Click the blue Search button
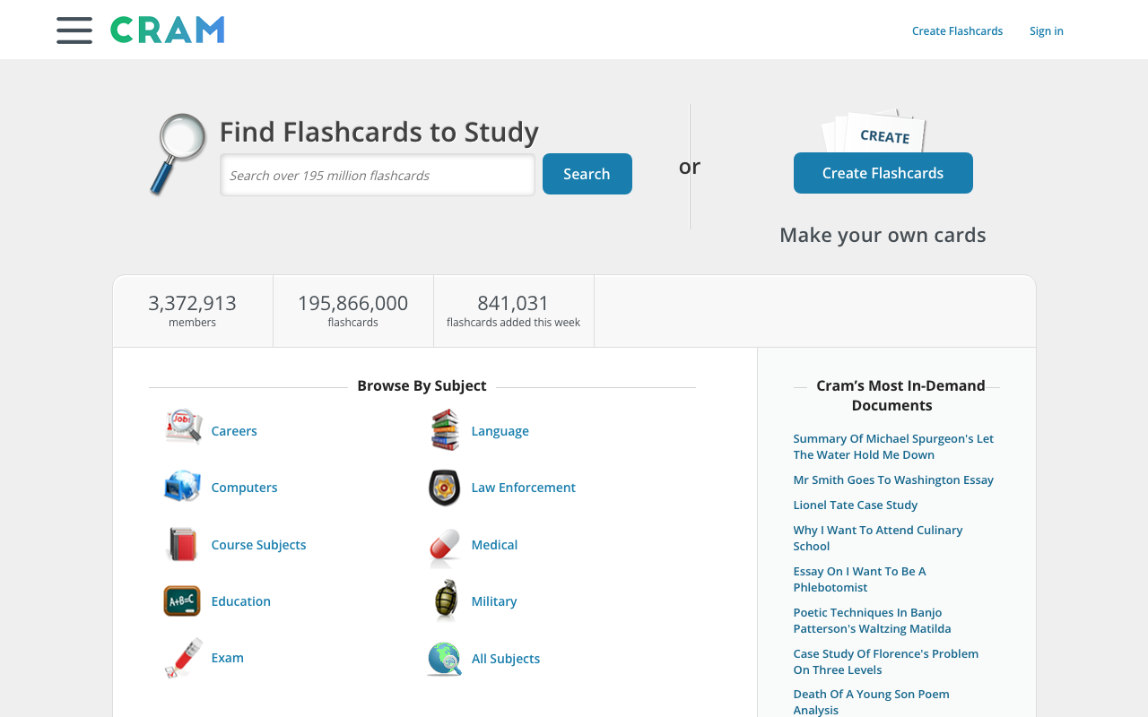Viewport: 1148px width, 717px height. (x=587, y=174)
